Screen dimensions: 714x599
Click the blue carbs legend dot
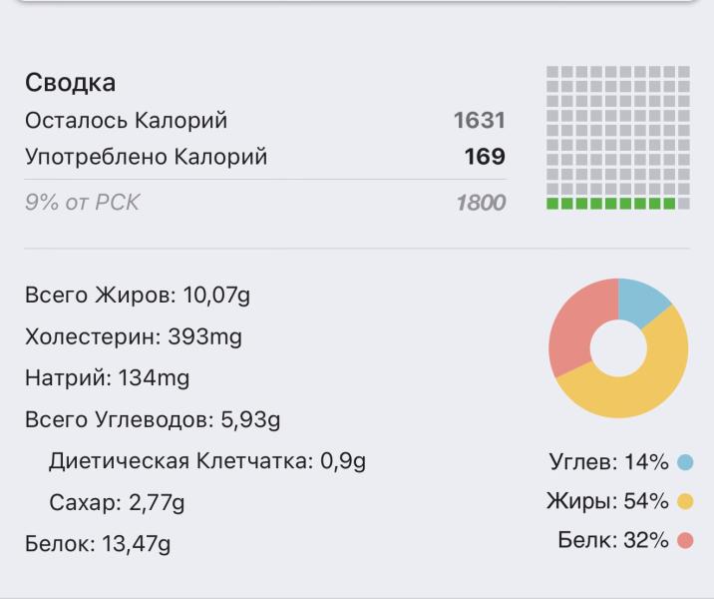(x=685, y=462)
